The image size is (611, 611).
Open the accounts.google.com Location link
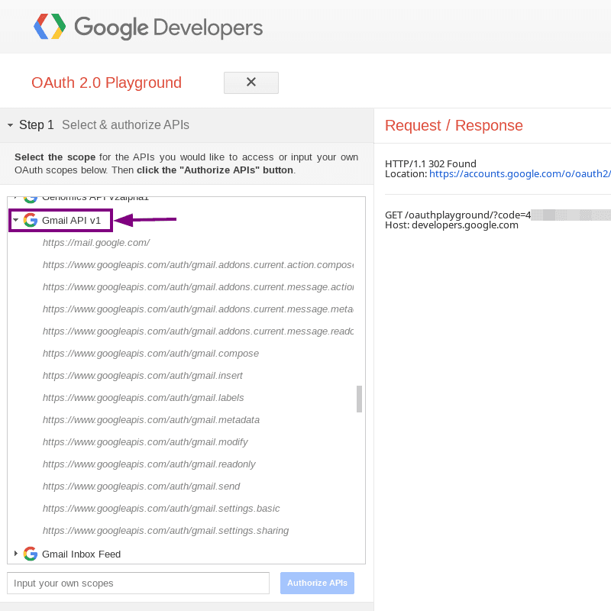click(519, 174)
